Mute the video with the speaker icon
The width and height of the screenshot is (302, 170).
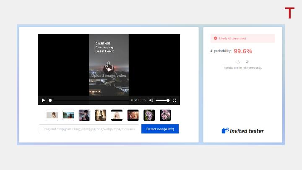[x=151, y=100]
